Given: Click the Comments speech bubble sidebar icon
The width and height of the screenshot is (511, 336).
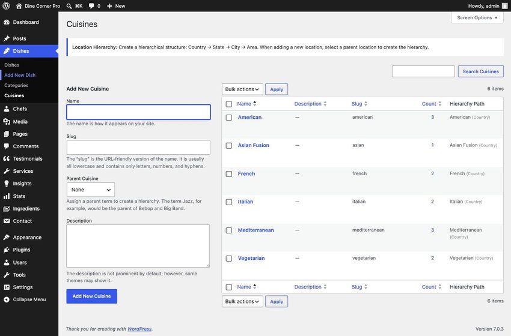Looking at the screenshot, I should click(7, 146).
